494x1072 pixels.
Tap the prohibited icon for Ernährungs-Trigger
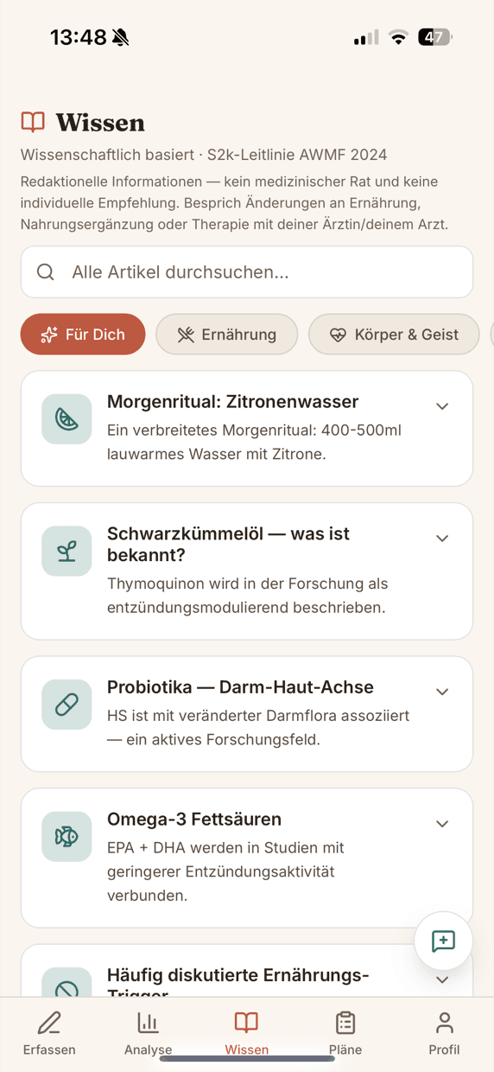66,986
